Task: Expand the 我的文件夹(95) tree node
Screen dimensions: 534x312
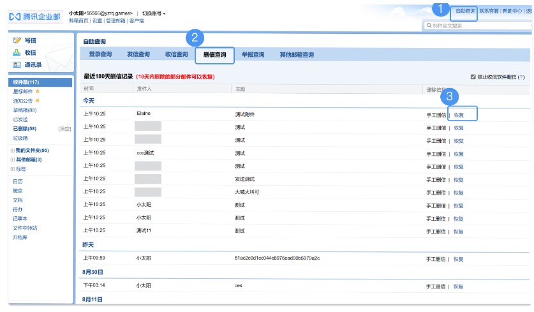Action: tap(13, 150)
